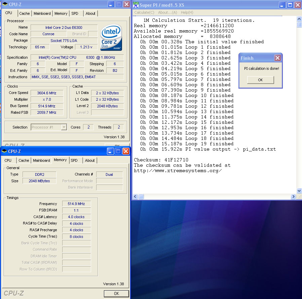The width and height of the screenshot is (302, 299).
Task: Maximize the Super PI window
Action: point(290,5)
